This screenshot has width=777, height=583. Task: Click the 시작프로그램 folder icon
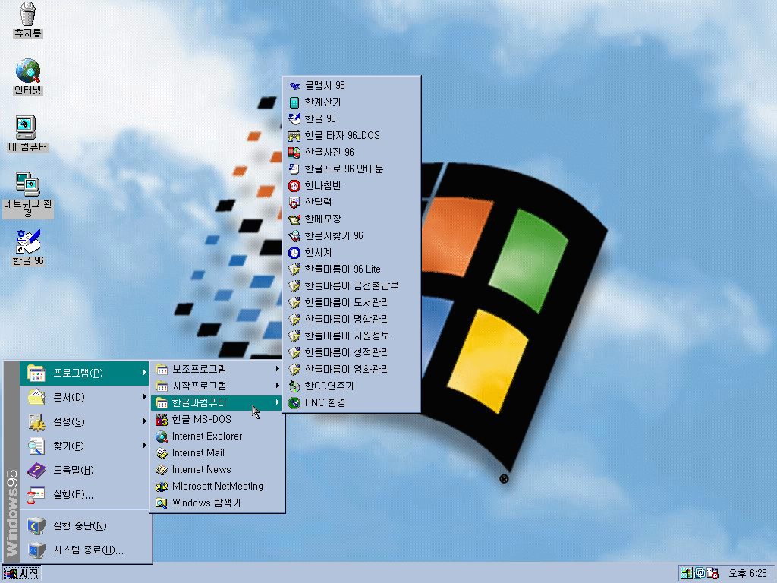162,386
